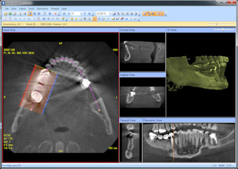The height and width of the screenshot is (169, 238).
Task: Toggle the leftmost button in the orange view group
Action: pyautogui.click(x=145, y=14)
